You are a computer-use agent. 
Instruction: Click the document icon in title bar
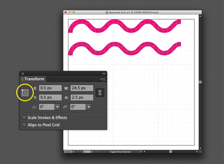(107, 13)
